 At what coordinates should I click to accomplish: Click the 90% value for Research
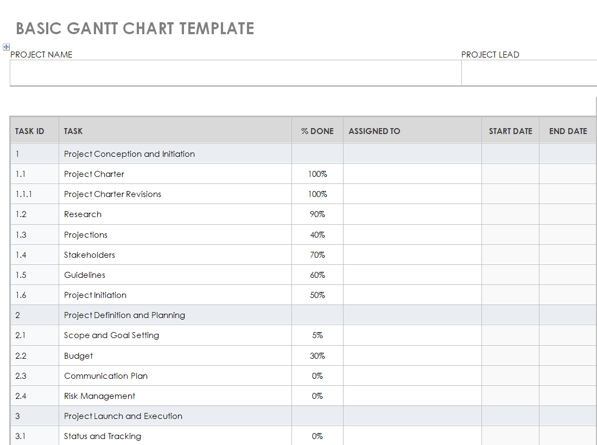pos(317,214)
